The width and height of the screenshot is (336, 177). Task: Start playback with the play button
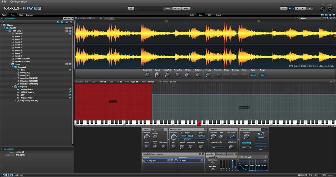click(310, 9)
